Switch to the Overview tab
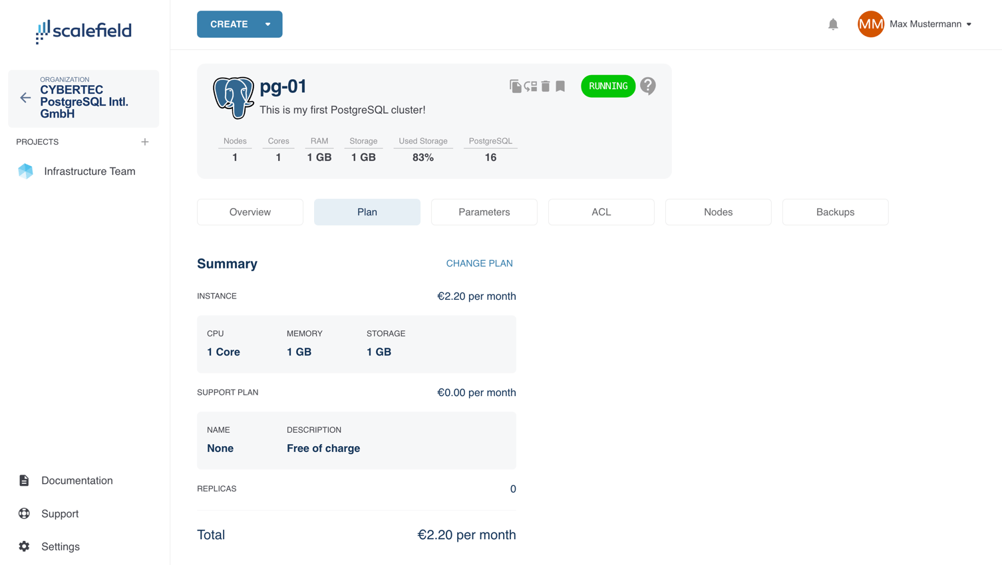 click(250, 212)
